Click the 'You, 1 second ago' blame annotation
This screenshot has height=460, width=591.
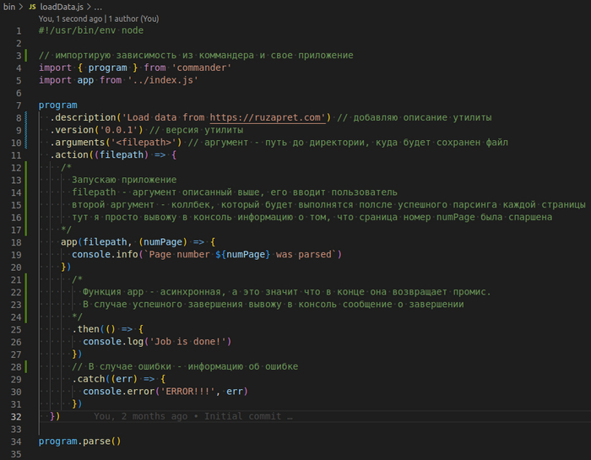69,19
